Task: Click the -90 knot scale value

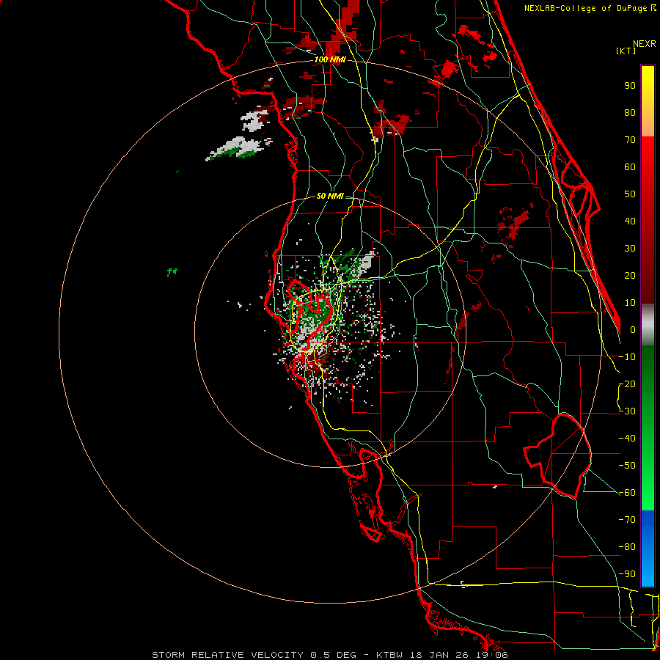Action: coord(627,574)
